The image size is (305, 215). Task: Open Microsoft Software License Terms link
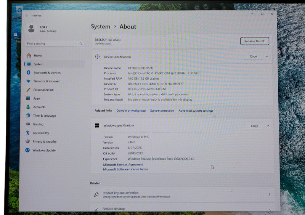pyautogui.click(x=125, y=169)
